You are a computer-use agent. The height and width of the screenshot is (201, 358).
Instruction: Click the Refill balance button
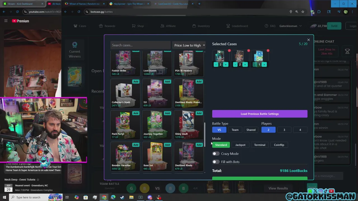tap(334, 26)
